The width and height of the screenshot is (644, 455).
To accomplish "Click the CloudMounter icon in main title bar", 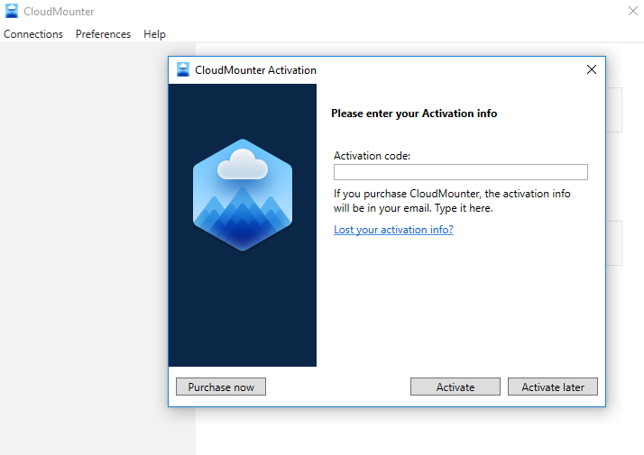I will click(12, 11).
